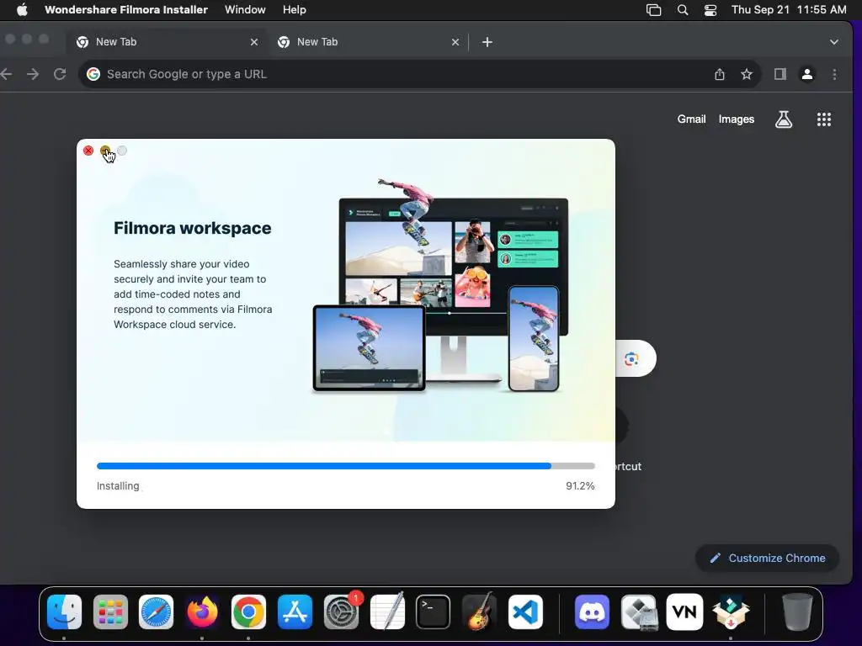Viewport: 862px width, 646px height.
Task: Open the Window menu
Action: click(x=245, y=10)
